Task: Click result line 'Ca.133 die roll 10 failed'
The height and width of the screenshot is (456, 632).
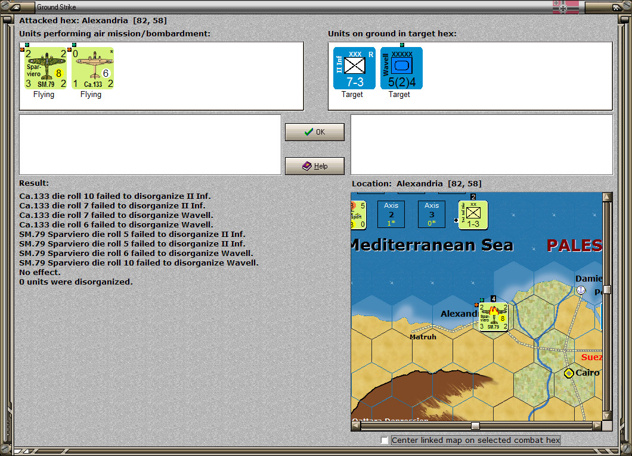Action: pyautogui.click(x=115, y=196)
